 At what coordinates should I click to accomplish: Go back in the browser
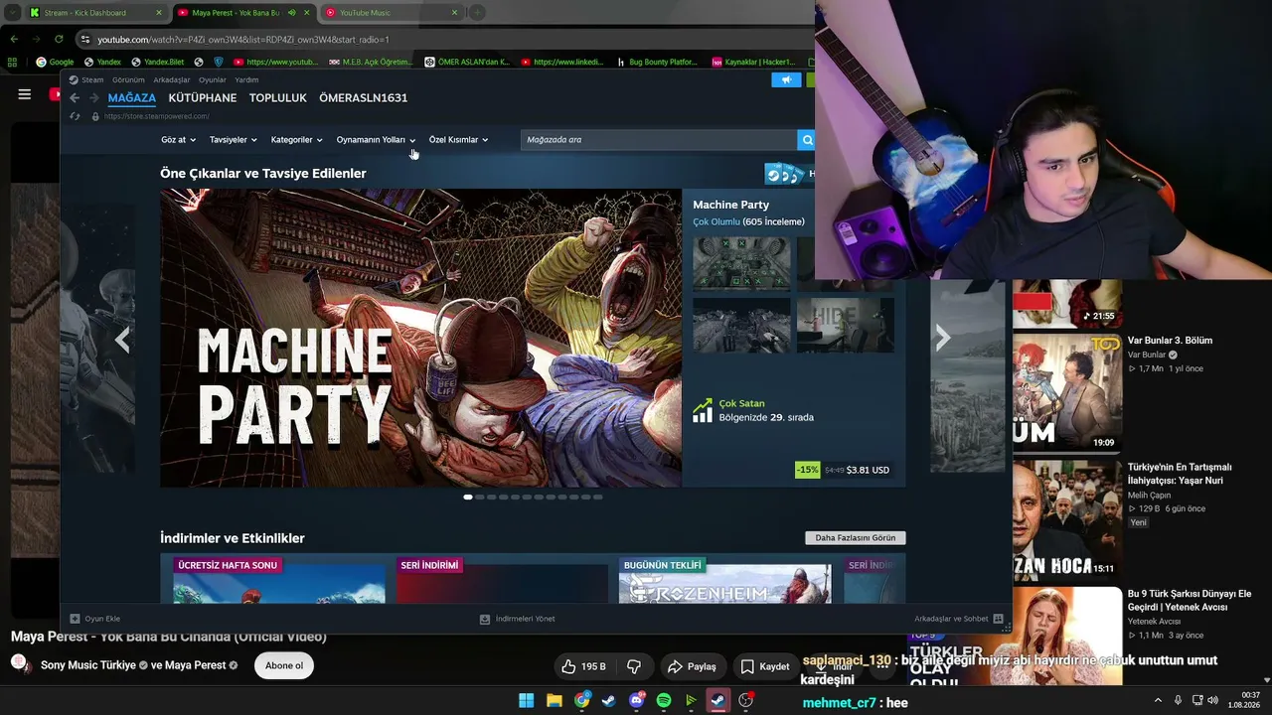(14, 39)
